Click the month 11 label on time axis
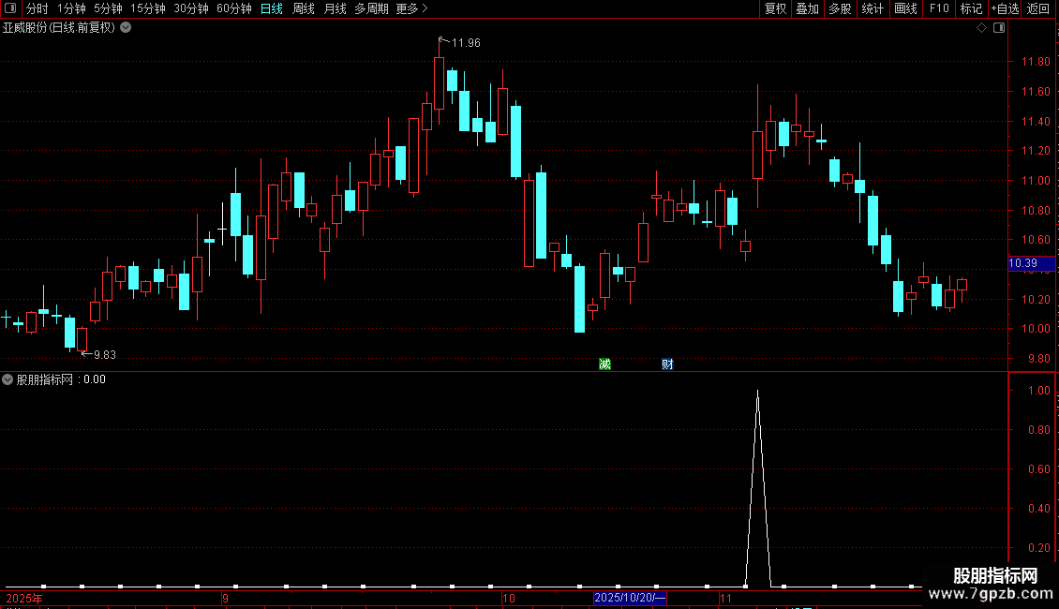 click(725, 598)
